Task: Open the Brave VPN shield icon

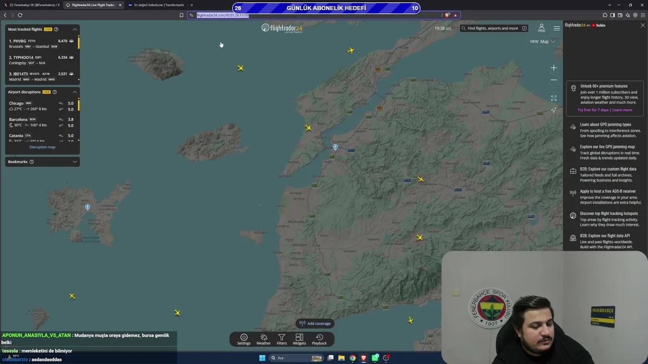Action: point(635,15)
